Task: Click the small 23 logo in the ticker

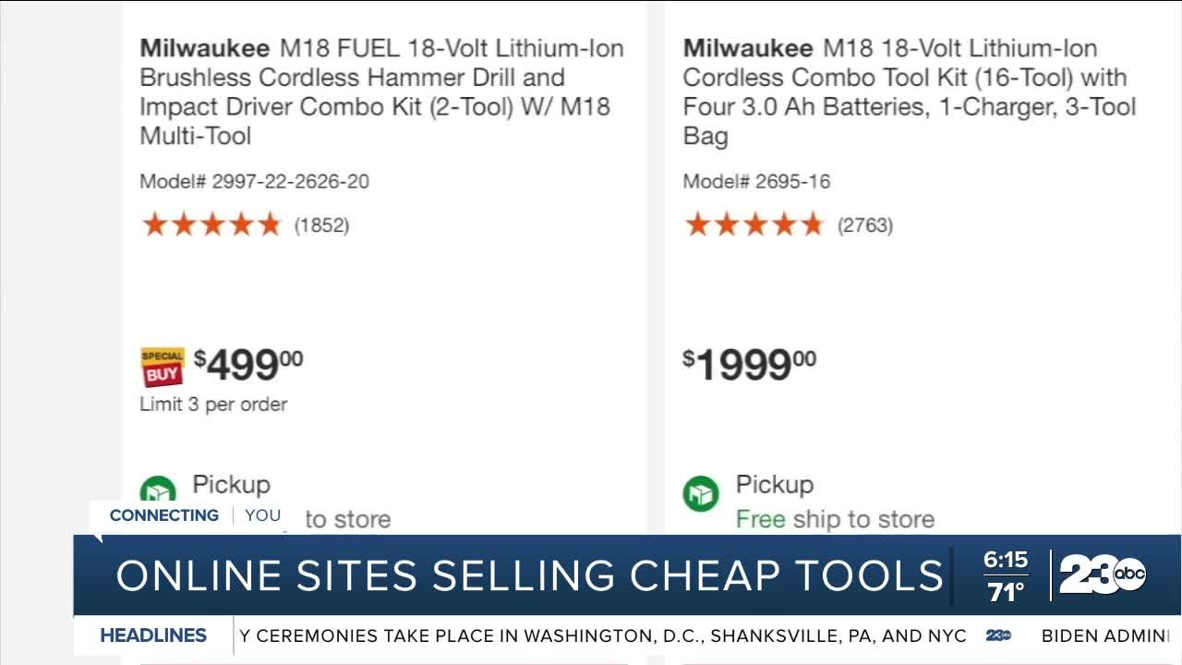Action: (x=998, y=635)
